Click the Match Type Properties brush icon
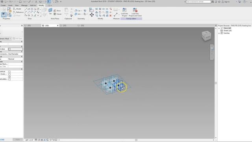The image size is (252, 142). (72, 15)
